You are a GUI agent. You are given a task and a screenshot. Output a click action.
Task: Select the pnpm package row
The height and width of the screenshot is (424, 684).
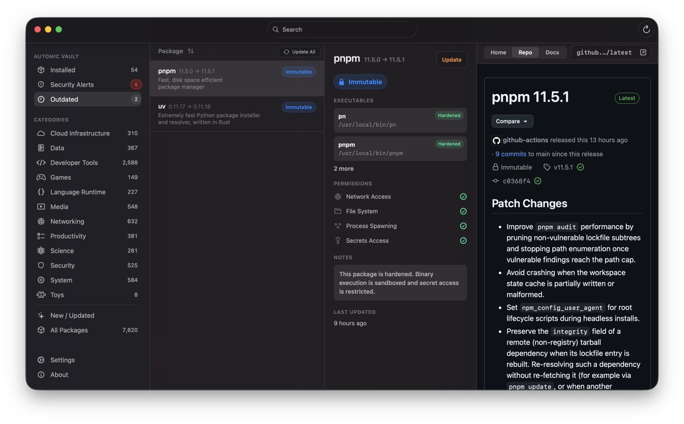coord(237,79)
